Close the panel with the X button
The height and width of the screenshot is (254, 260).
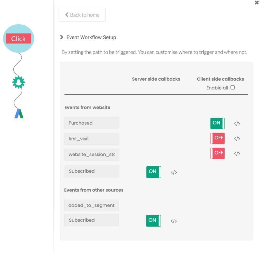click(256, 3)
